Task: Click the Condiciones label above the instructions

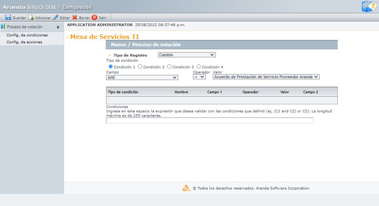Action: point(117,107)
